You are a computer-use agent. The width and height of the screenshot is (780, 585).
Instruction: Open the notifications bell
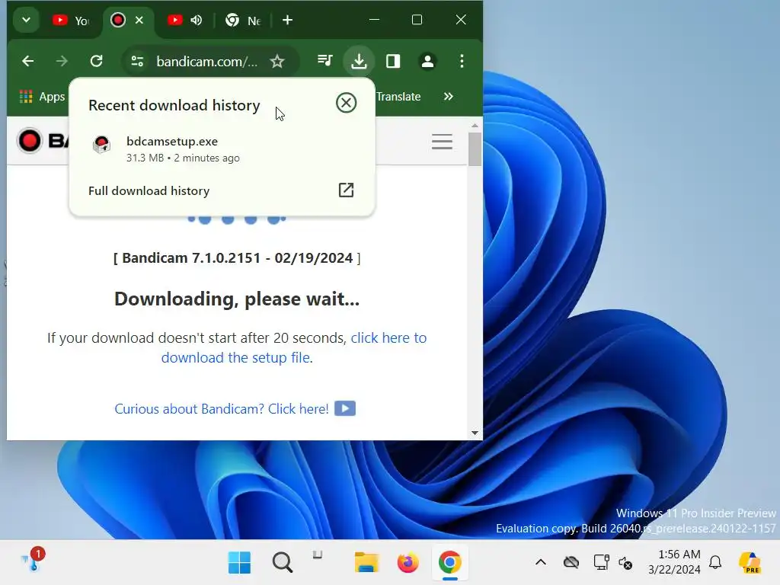click(x=715, y=563)
